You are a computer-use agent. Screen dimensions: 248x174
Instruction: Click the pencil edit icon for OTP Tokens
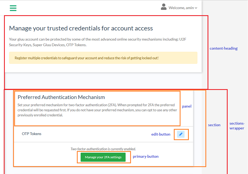pyautogui.click(x=181, y=134)
